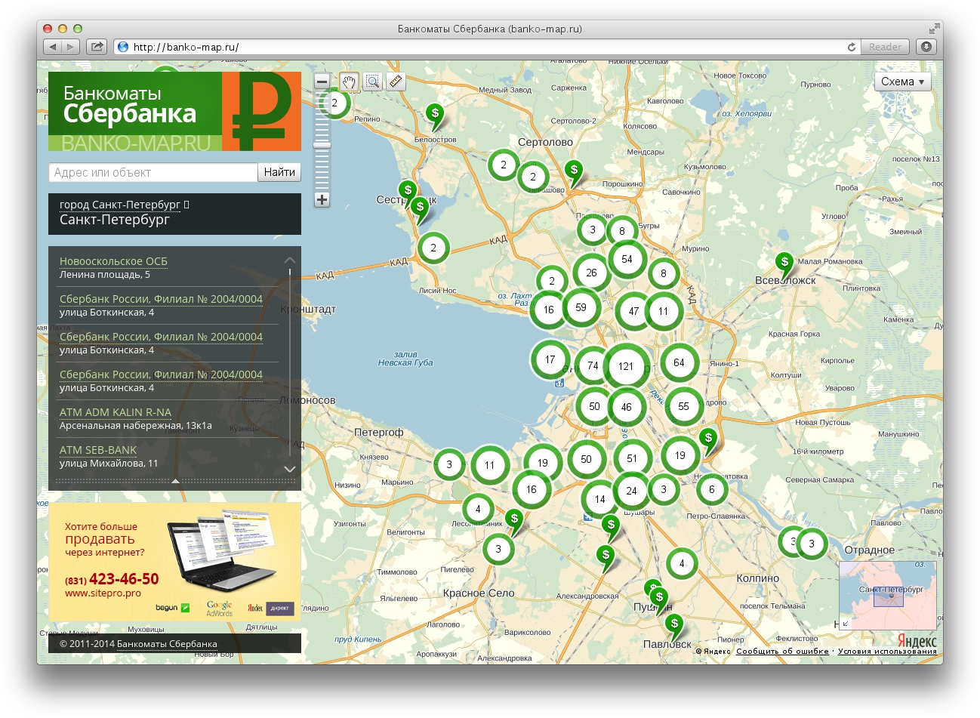
Task: Collapse the minimap with corner arrow
Action: tap(846, 624)
